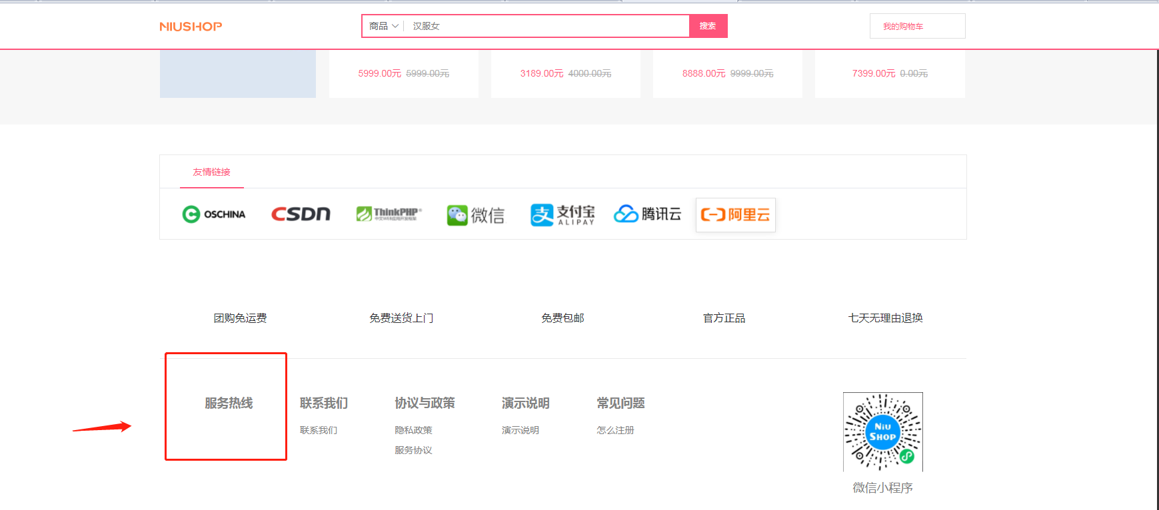Click the 服务热线 heading
This screenshot has width=1159, height=510.
[229, 403]
